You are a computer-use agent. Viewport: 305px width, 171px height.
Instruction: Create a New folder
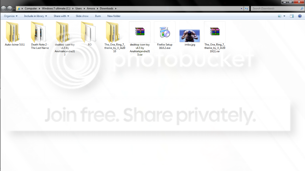pos(114,16)
